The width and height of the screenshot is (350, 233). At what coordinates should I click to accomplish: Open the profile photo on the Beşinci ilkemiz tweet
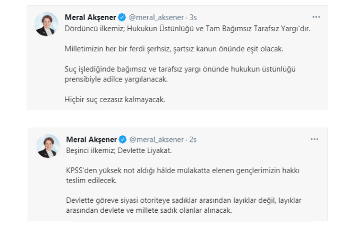click(x=47, y=146)
